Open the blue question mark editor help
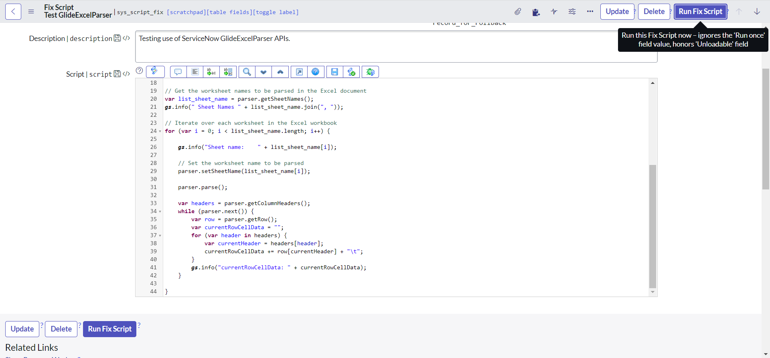This screenshot has height=358, width=770. (x=316, y=72)
